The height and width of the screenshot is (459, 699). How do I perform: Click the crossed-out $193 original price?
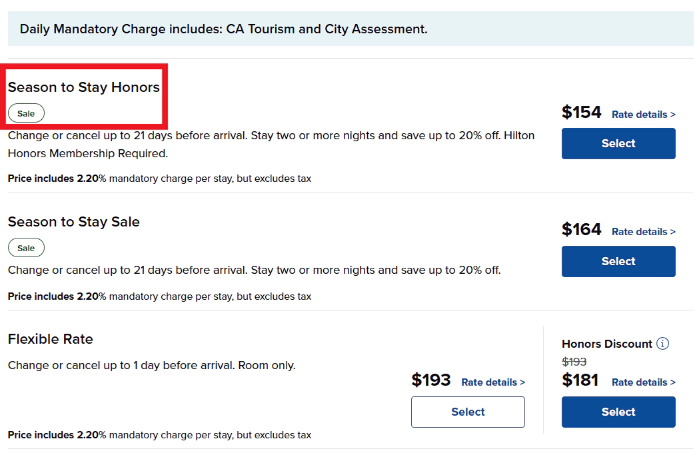tap(574, 362)
